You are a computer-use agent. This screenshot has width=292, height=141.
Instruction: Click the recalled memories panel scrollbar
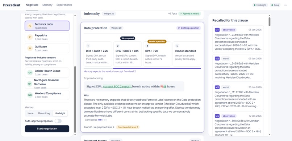pos(270,22)
